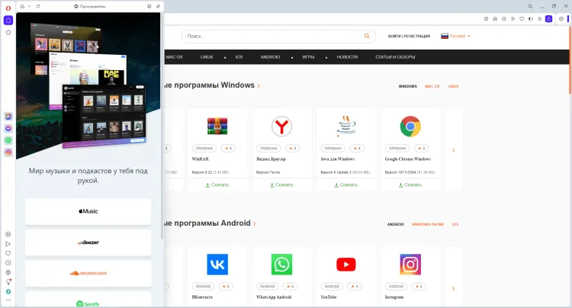Open Settings gear icon in sidebar
This screenshot has height=308, width=572.
pyautogui.click(x=8, y=272)
